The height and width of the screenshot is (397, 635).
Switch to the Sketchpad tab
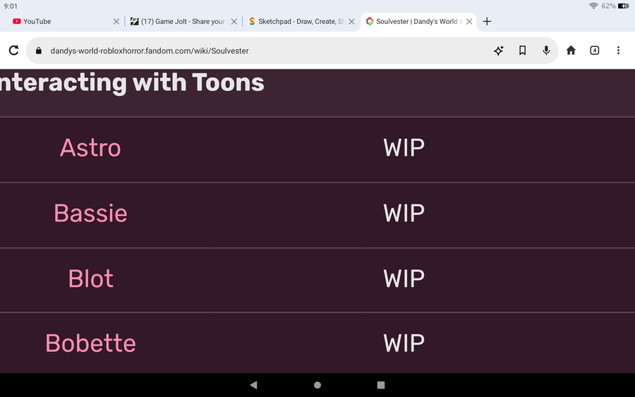pos(296,22)
